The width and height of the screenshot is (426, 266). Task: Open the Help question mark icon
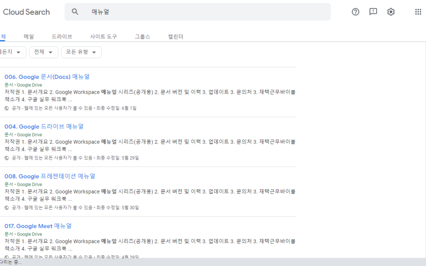[x=355, y=12]
